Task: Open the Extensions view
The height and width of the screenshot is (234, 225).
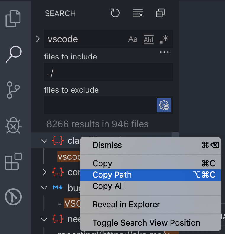Action: (x=13, y=161)
